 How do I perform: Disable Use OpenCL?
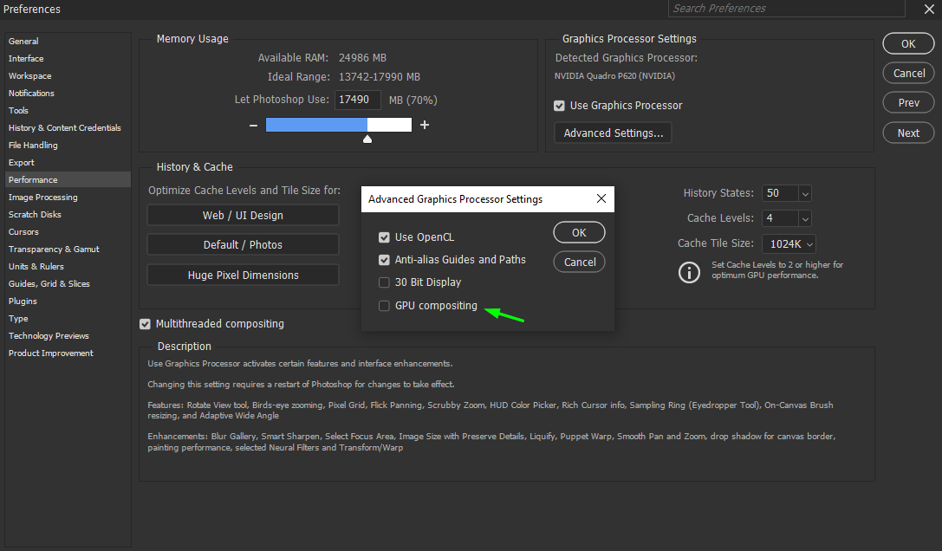click(x=384, y=236)
